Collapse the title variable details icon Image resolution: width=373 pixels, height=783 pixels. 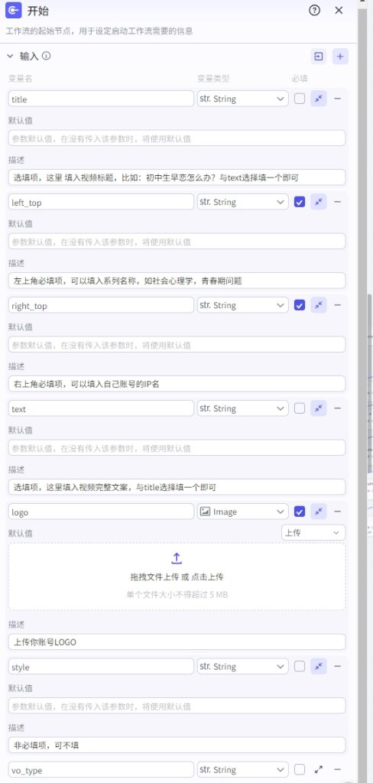(x=319, y=99)
